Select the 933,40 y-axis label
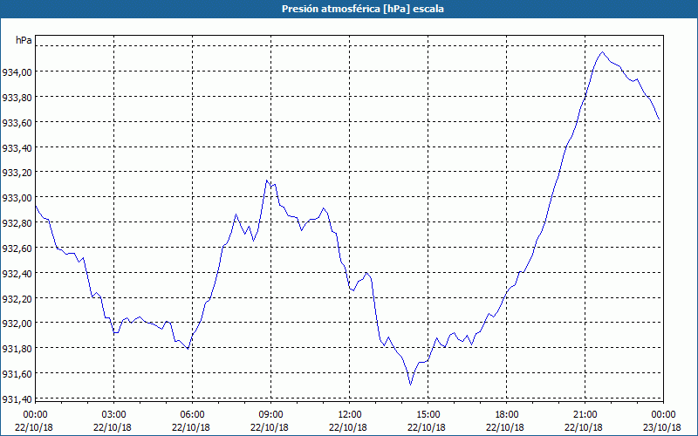 click(17, 147)
